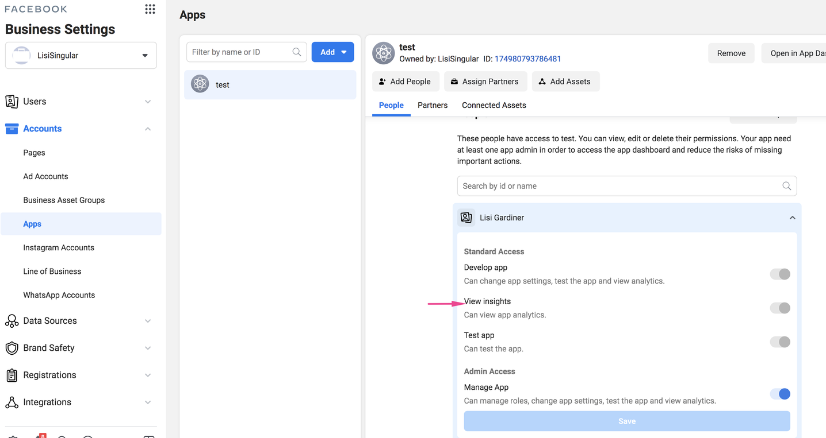The height and width of the screenshot is (438, 826).
Task: Click the FACEBOOK wordmark in the sidebar
Action: (x=36, y=9)
